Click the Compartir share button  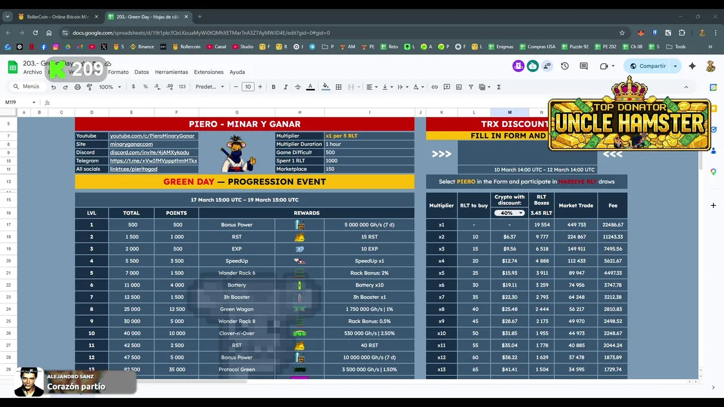(648, 66)
